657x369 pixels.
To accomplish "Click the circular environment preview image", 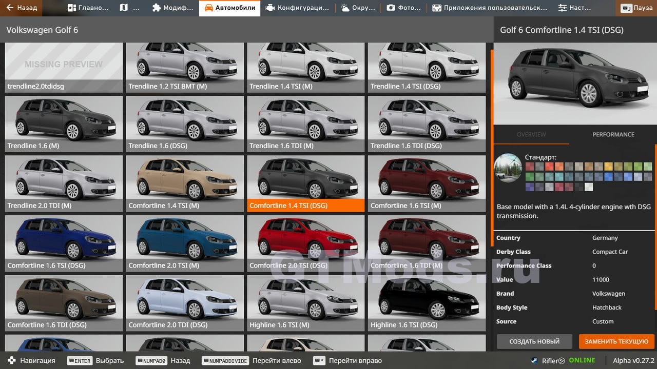I will click(x=508, y=168).
